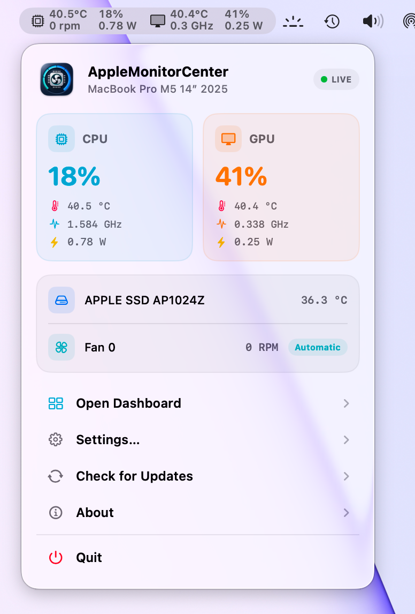This screenshot has width=415, height=614.
Task: Click the 40.4 °C reading in GPU card
Action: [x=256, y=206]
